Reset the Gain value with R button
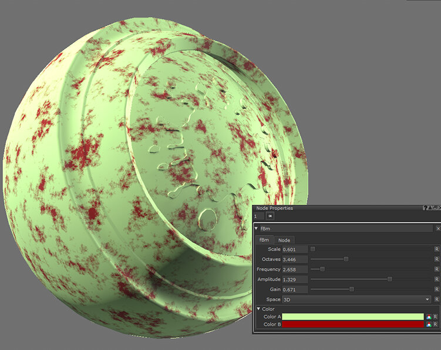The image size is (441, 350). pyautogui.click(x=436, y=289)
